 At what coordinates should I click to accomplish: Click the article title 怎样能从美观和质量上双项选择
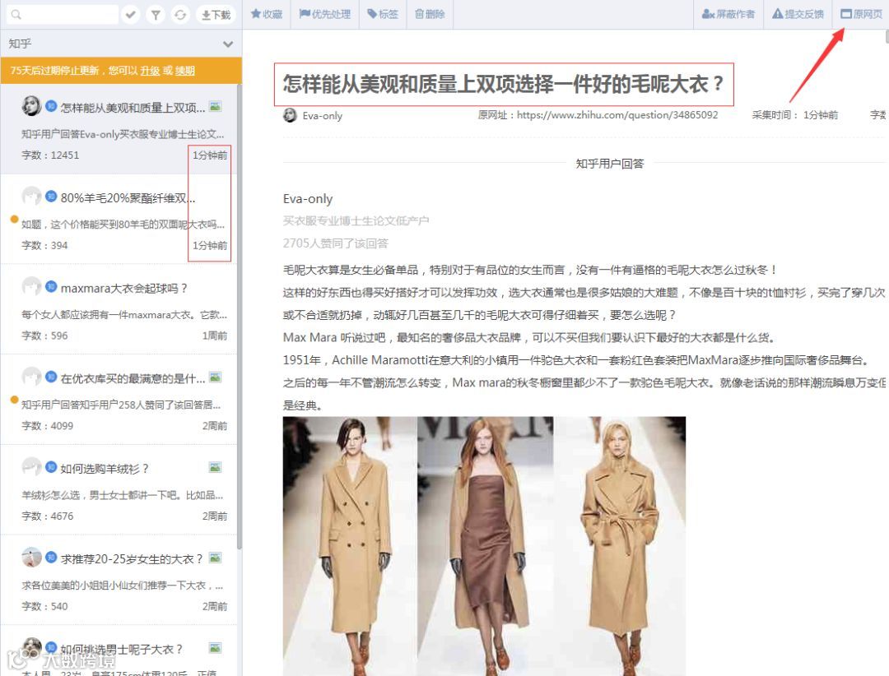point(504,84)
